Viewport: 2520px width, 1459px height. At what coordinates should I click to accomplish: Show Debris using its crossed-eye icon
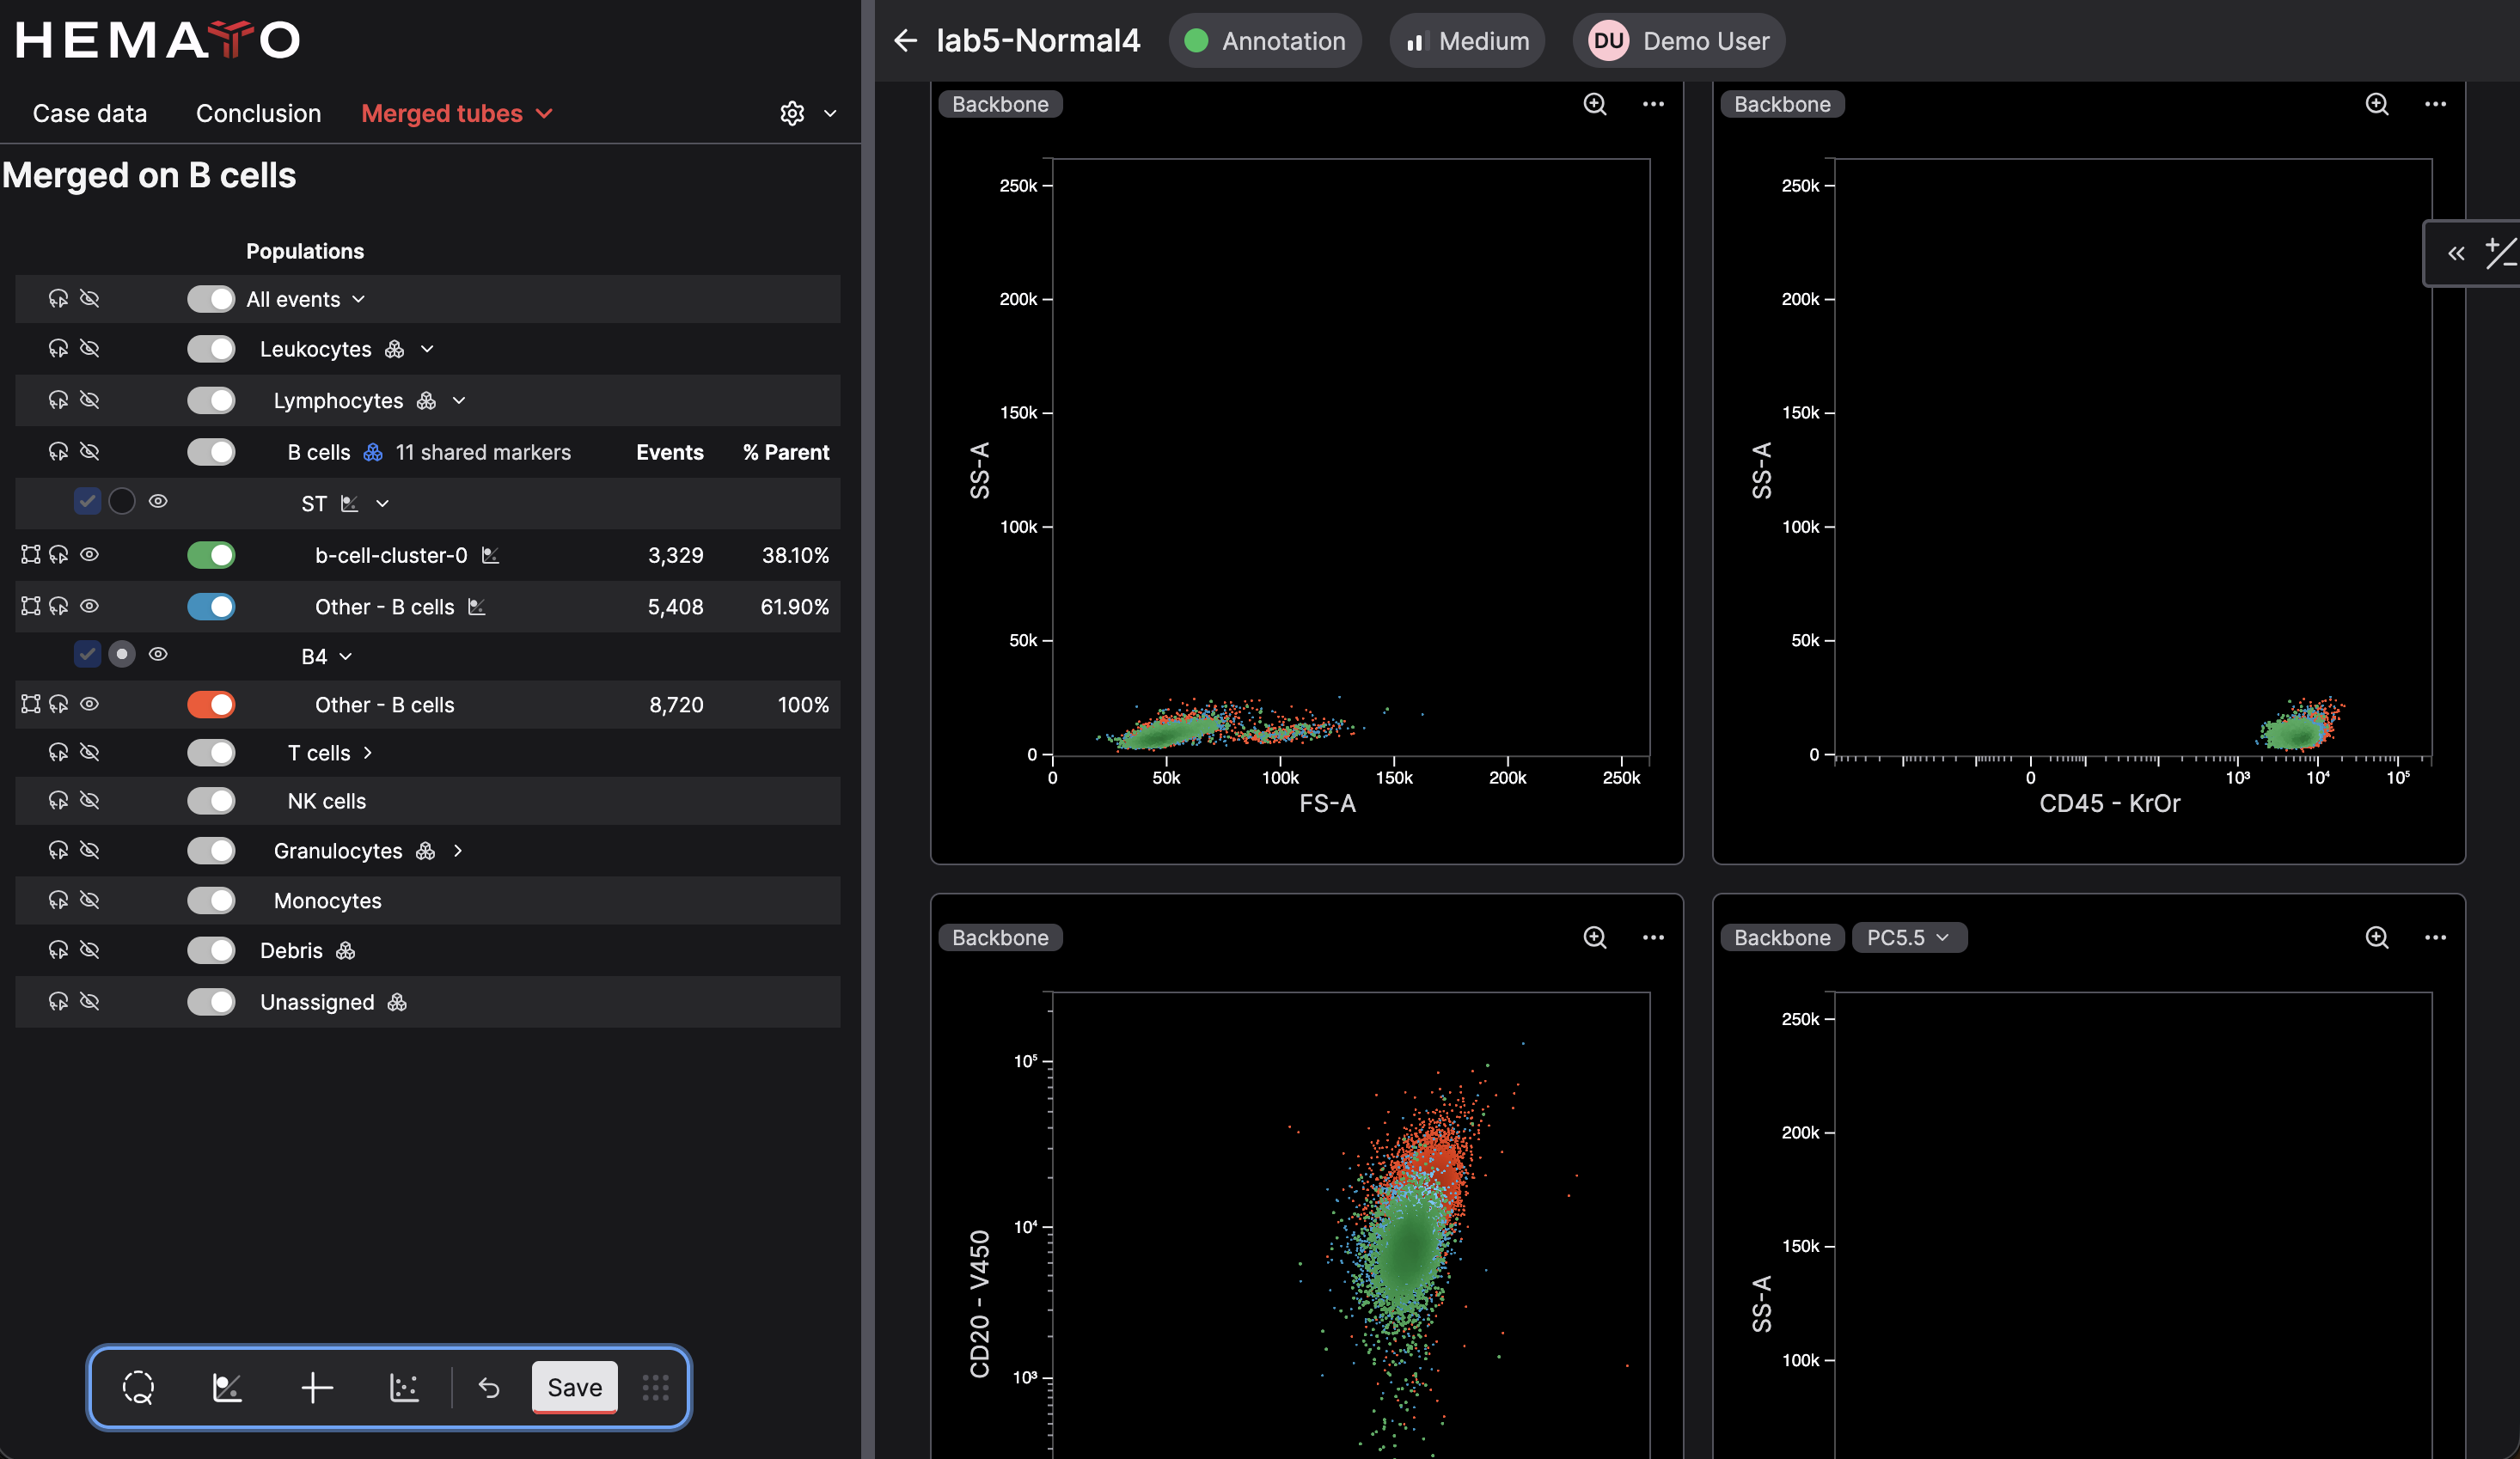coord(89,949)
